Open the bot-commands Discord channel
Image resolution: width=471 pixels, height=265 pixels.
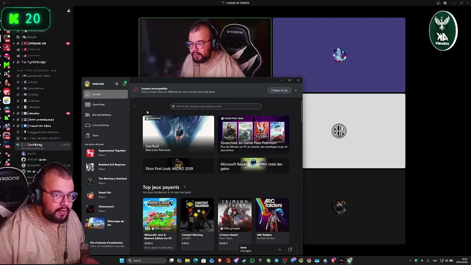[x=43, y=120]
